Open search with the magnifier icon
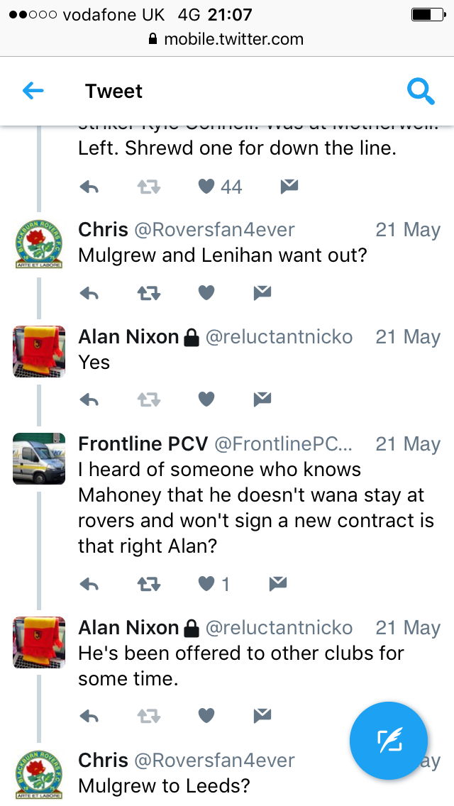 (x=421, y=92)
